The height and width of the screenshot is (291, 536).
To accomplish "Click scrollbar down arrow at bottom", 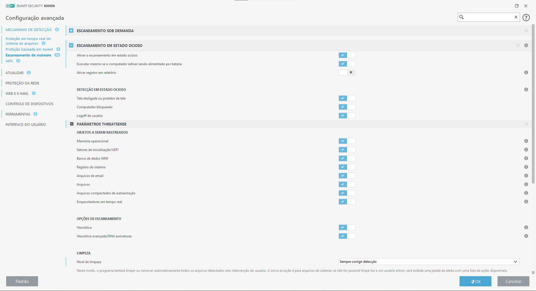I will [533, 272].
